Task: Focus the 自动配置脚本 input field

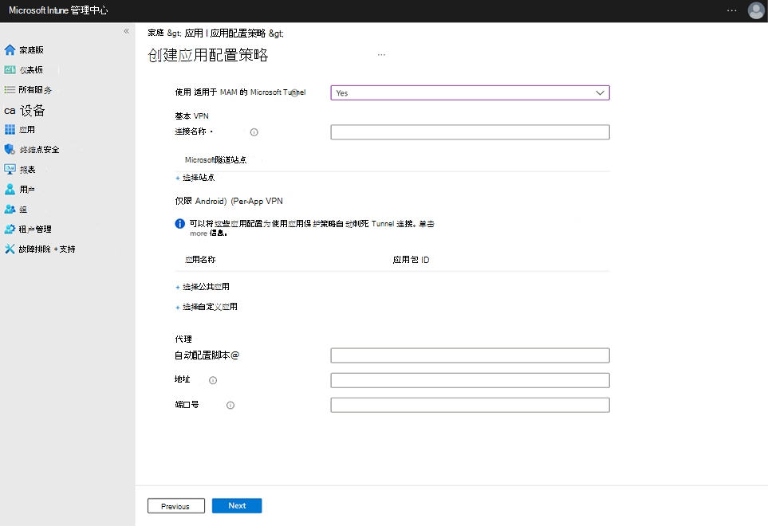Action: pyautogui.click(x=471, y=355)
